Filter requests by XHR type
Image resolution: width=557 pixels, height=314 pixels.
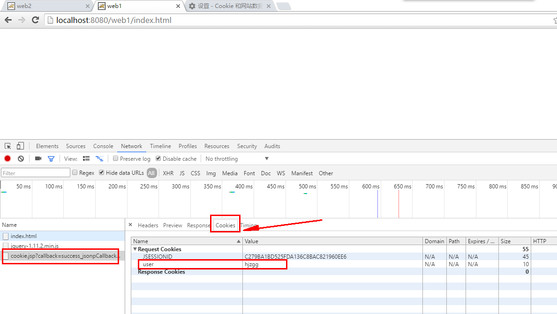[168, 173]
